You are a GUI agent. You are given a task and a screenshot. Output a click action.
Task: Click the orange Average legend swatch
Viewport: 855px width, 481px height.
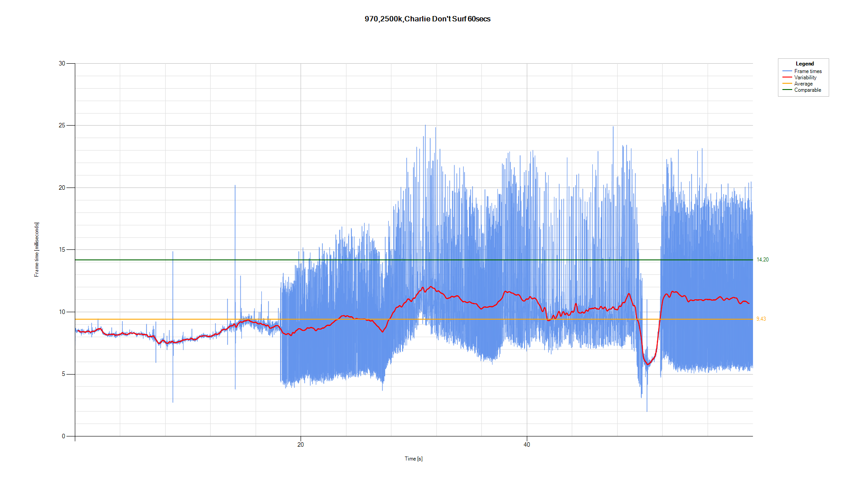pos(787,84)
